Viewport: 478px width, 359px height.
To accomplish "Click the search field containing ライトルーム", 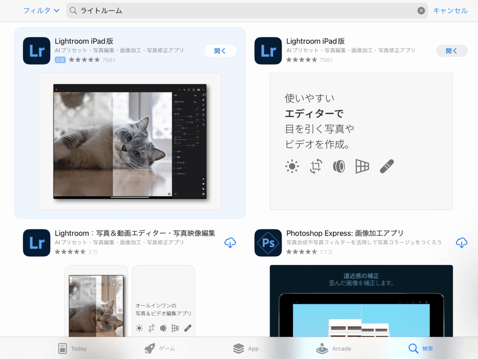I will [x=247, y=11].
